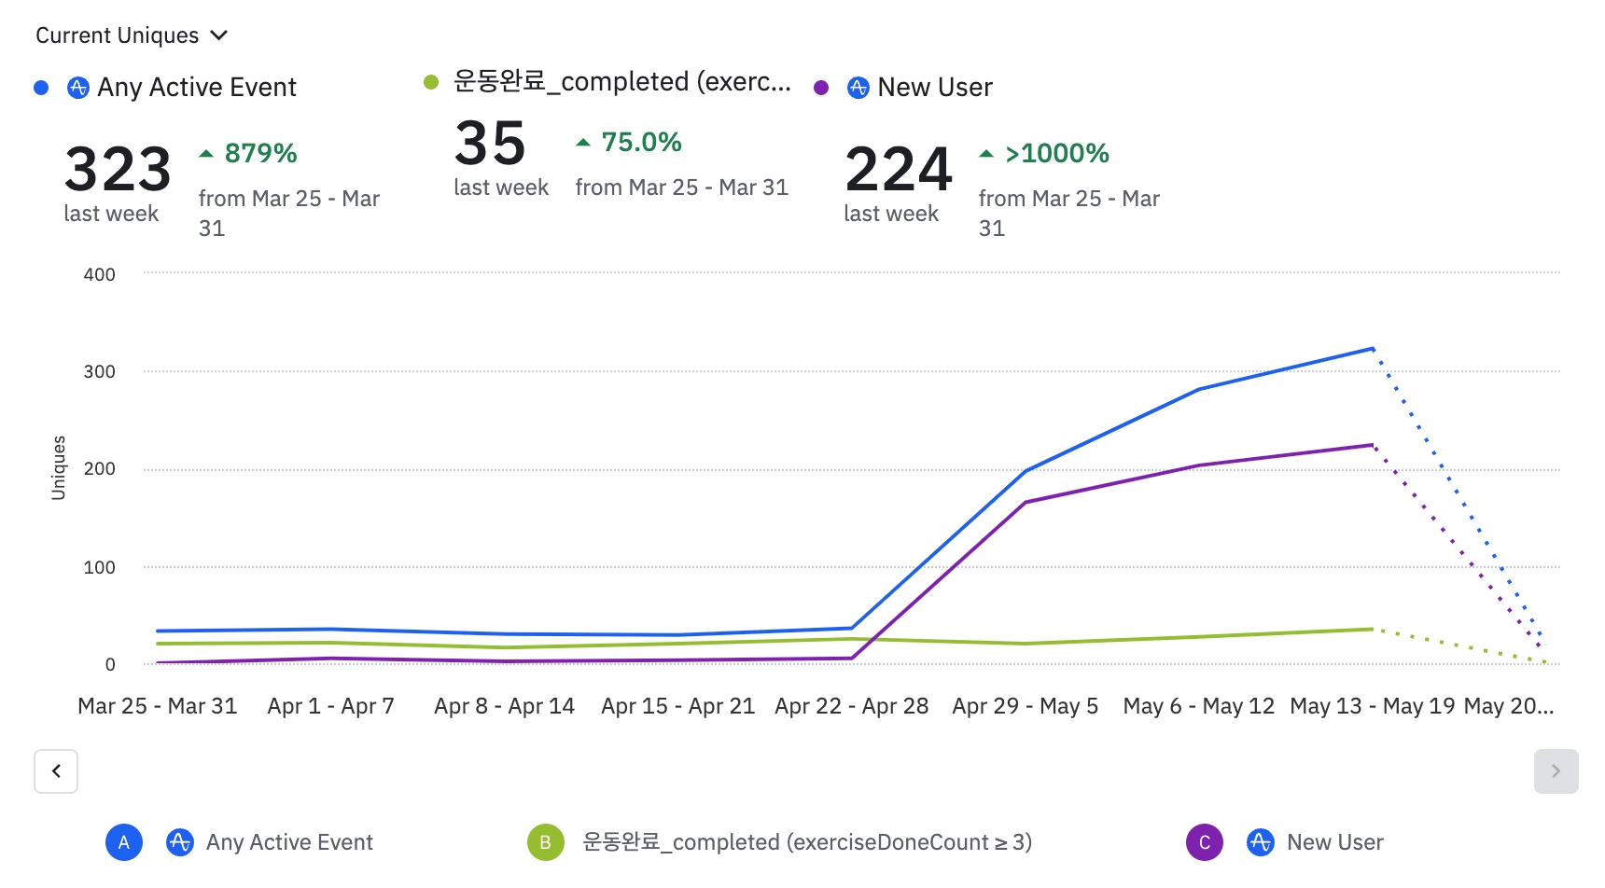Click the 323 last week value
The image size is (1605, 888).
point(118,170)
